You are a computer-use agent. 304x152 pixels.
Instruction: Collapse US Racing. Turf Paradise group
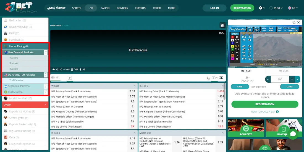pyautogui.click(x=46, y=75)
